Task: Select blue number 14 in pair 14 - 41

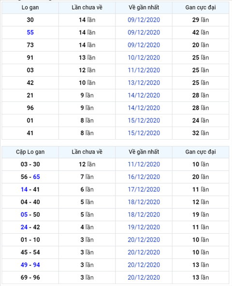Action: click(24, 189)
